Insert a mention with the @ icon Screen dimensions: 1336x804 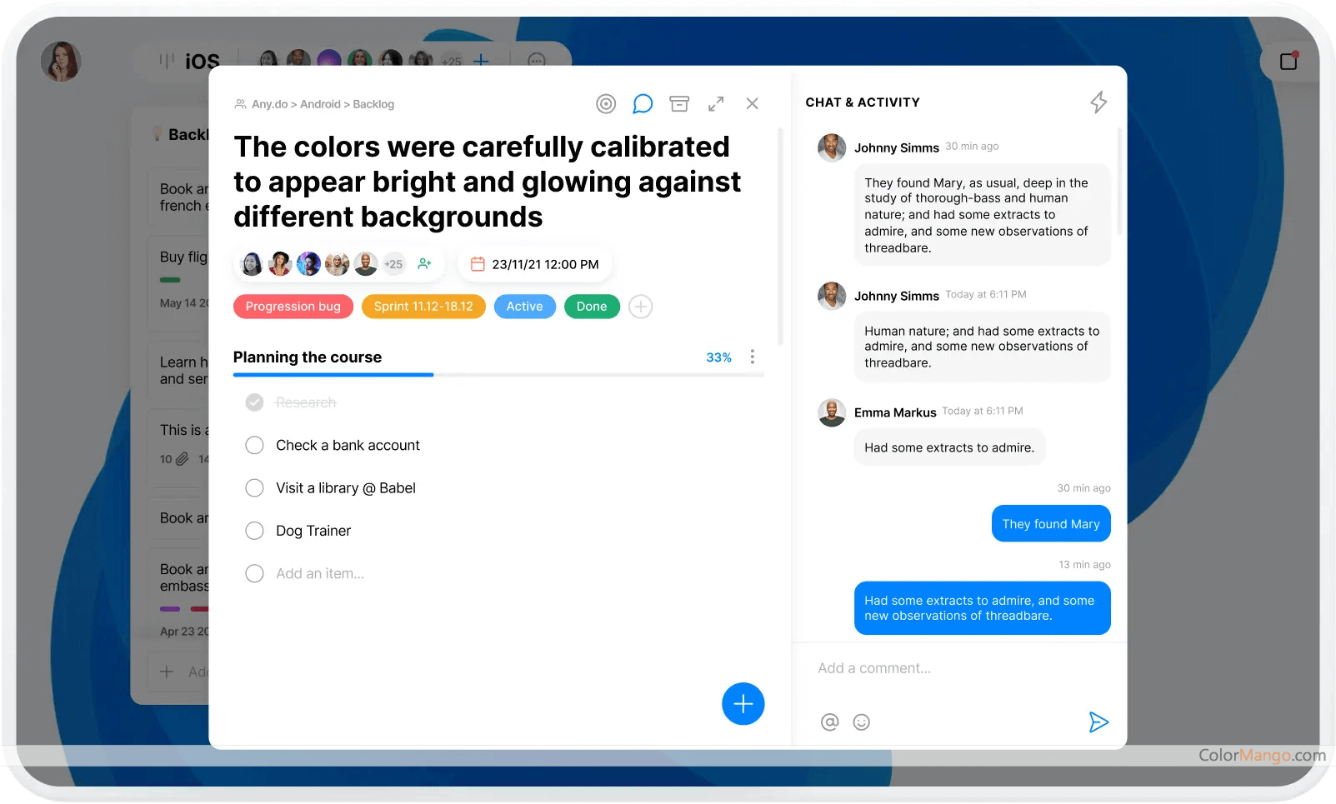coord(829,722)
